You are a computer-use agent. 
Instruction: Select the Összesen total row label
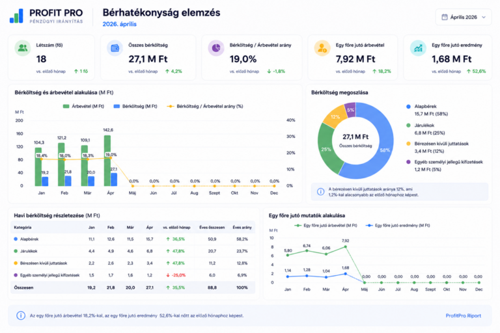[23, 287]
